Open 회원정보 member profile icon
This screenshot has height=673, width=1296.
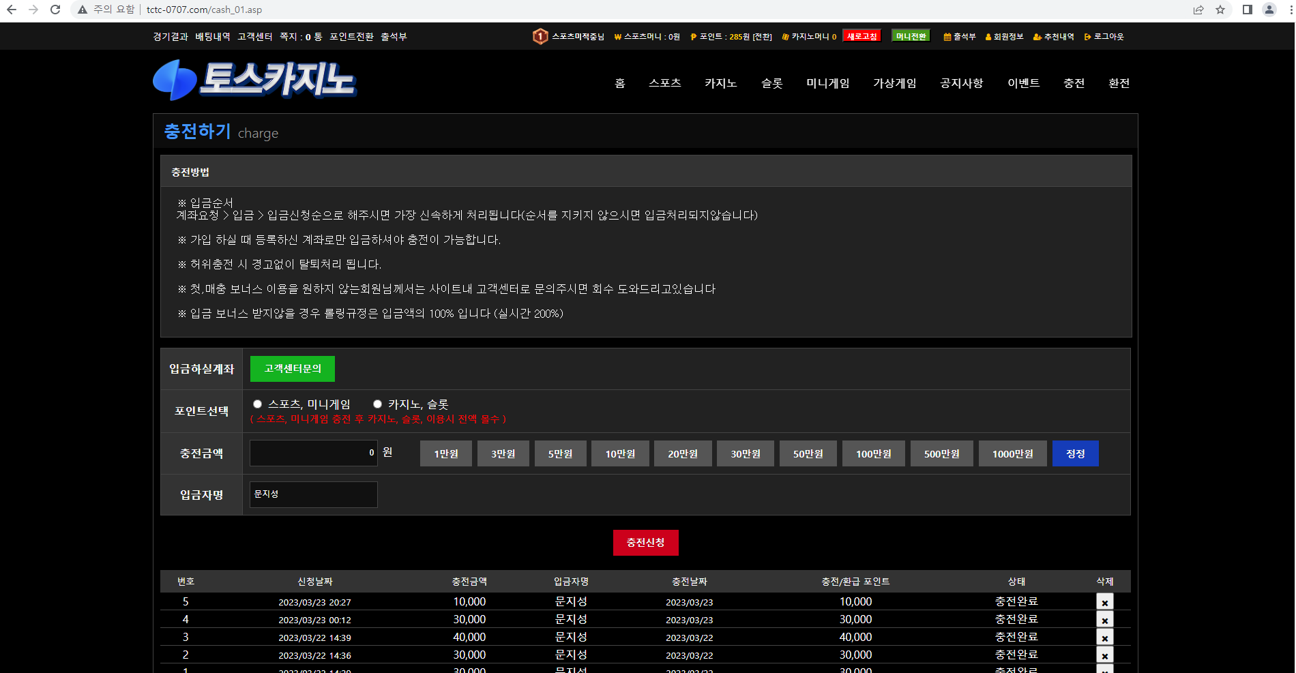click(x=988, y=37)
